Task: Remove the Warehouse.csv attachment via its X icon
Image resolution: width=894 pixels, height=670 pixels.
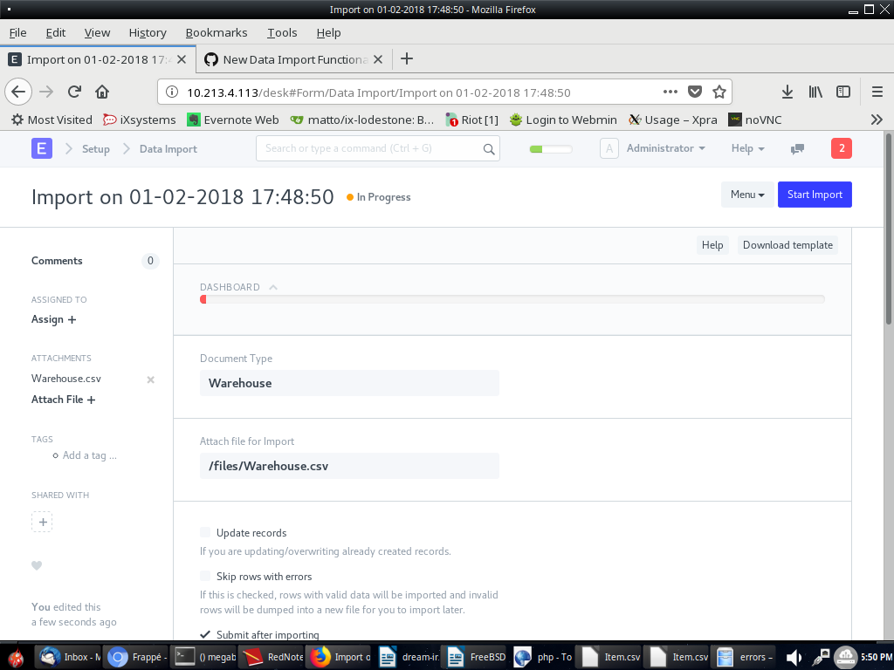Action: pos(150,379)
